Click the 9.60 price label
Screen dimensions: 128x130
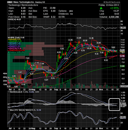tap(113, 47)
